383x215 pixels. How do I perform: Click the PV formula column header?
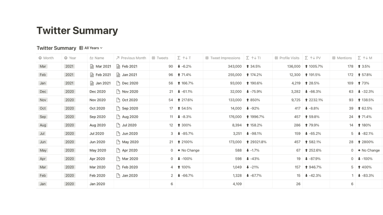point(316,58)
